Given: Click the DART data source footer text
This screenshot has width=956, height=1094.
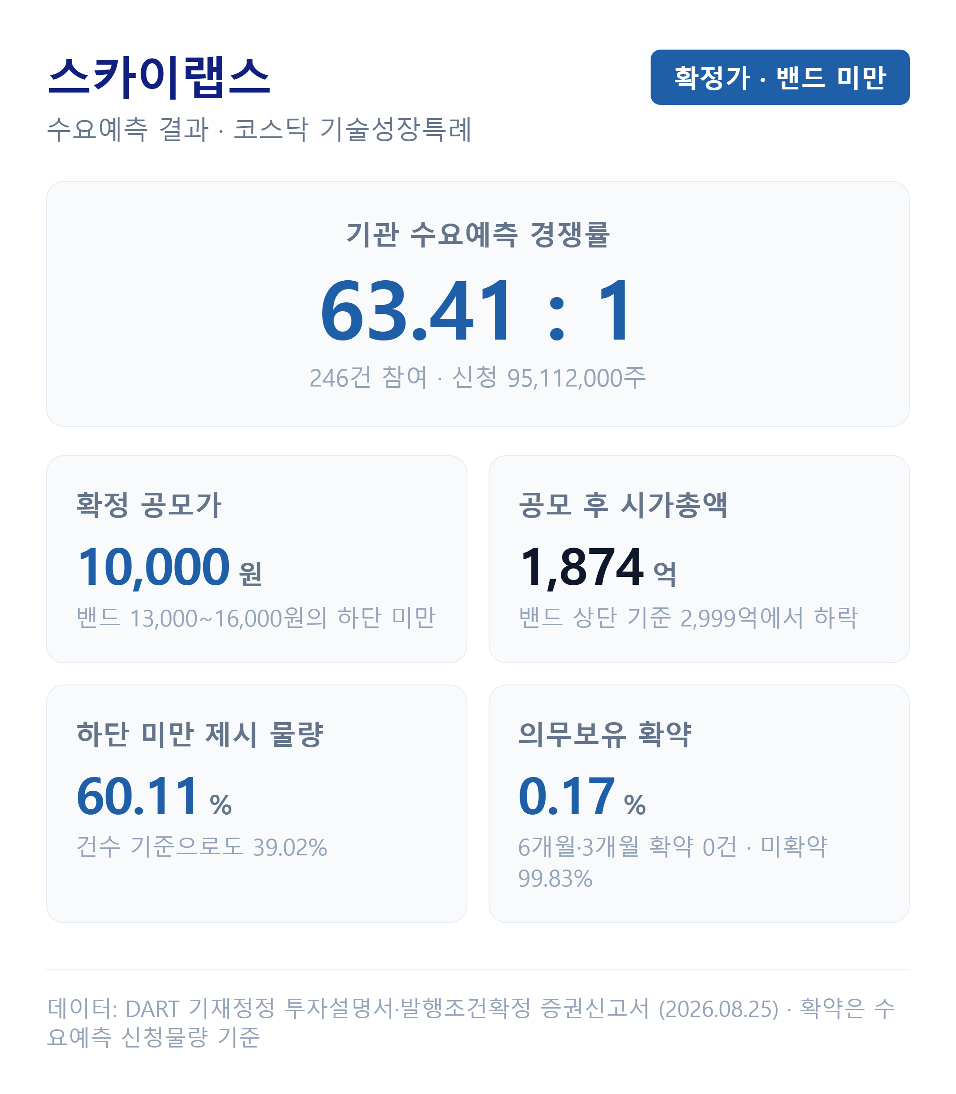Looking at the screenshot, I should (x=472, y=1023).
